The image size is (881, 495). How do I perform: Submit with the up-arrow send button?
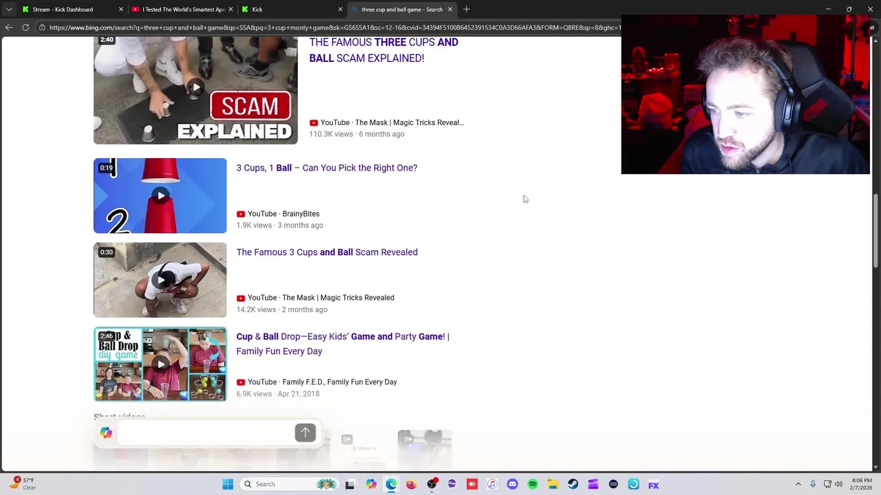pyautogui.click(x=305, y=432)
